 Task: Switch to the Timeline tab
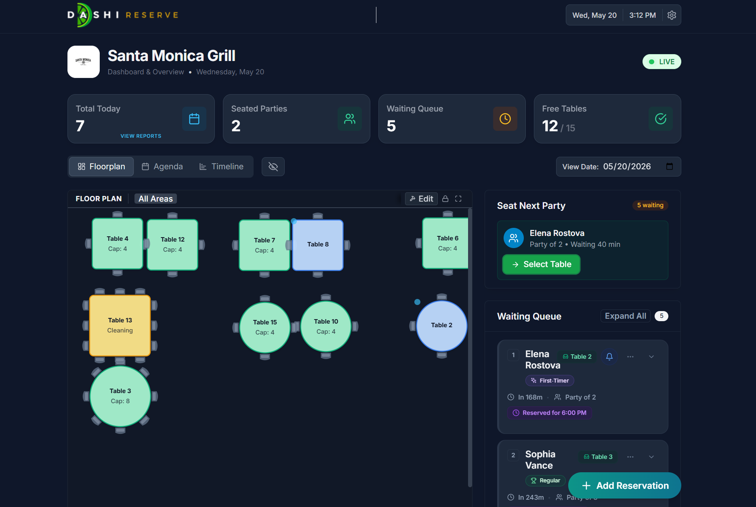coord(221,166)
